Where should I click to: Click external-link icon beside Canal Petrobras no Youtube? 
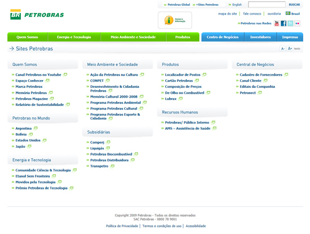(65, 74)
